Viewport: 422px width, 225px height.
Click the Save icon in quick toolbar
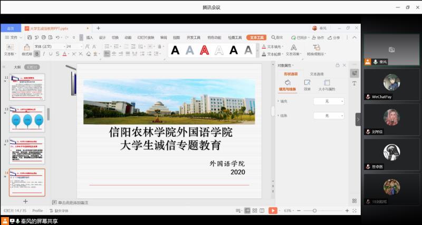29,37
